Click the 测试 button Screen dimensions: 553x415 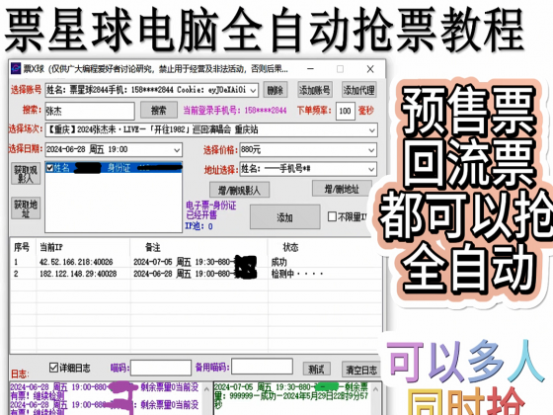pos(316,370)
